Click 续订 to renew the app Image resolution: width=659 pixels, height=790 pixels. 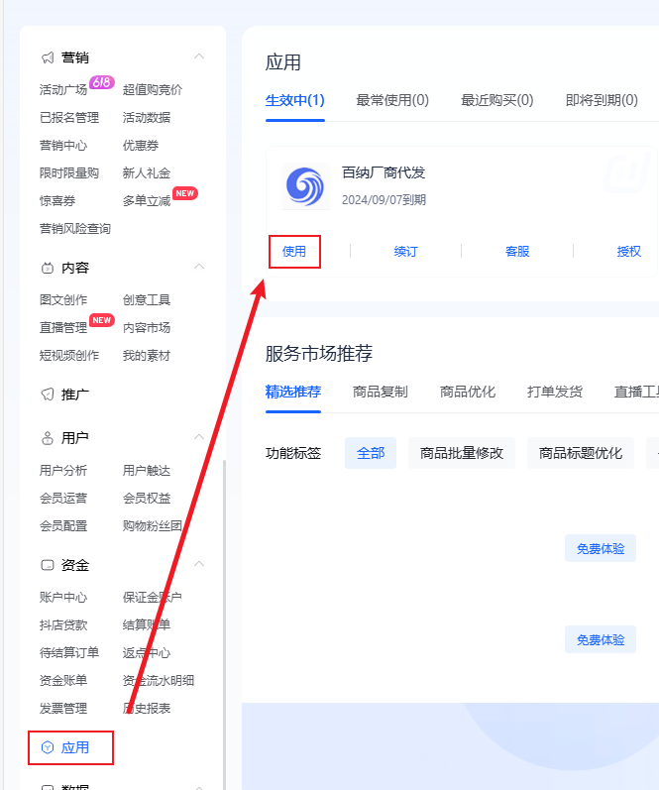click(x=405, y=252)
